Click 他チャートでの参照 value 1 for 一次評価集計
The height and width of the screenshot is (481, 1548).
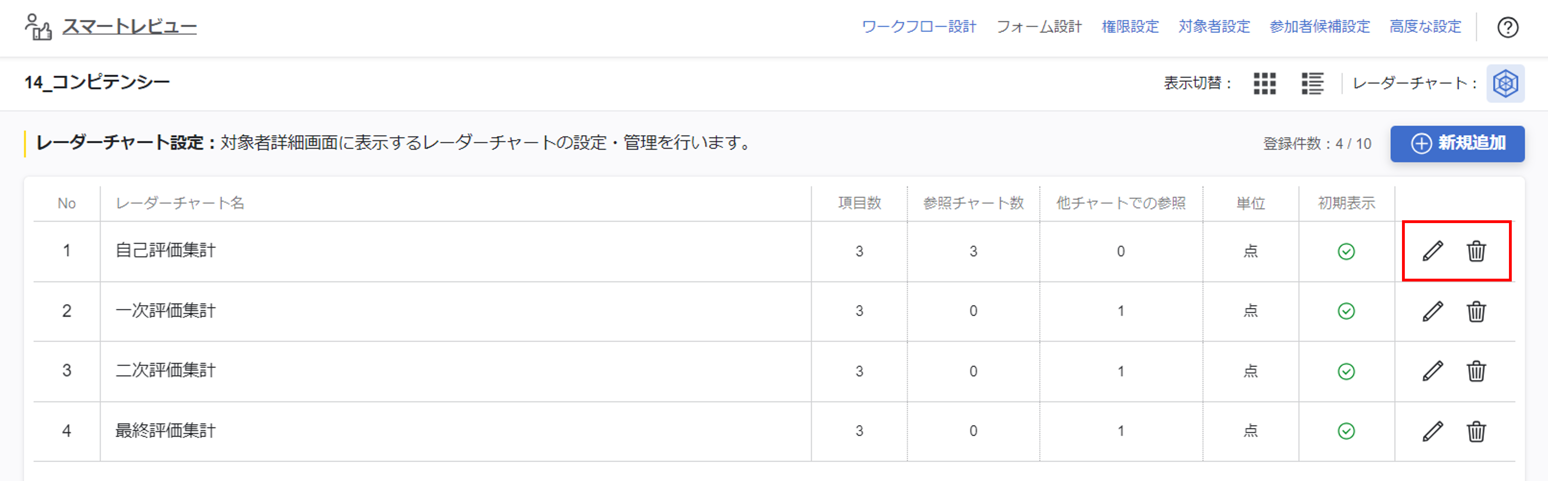click(x=1121, y=311)
